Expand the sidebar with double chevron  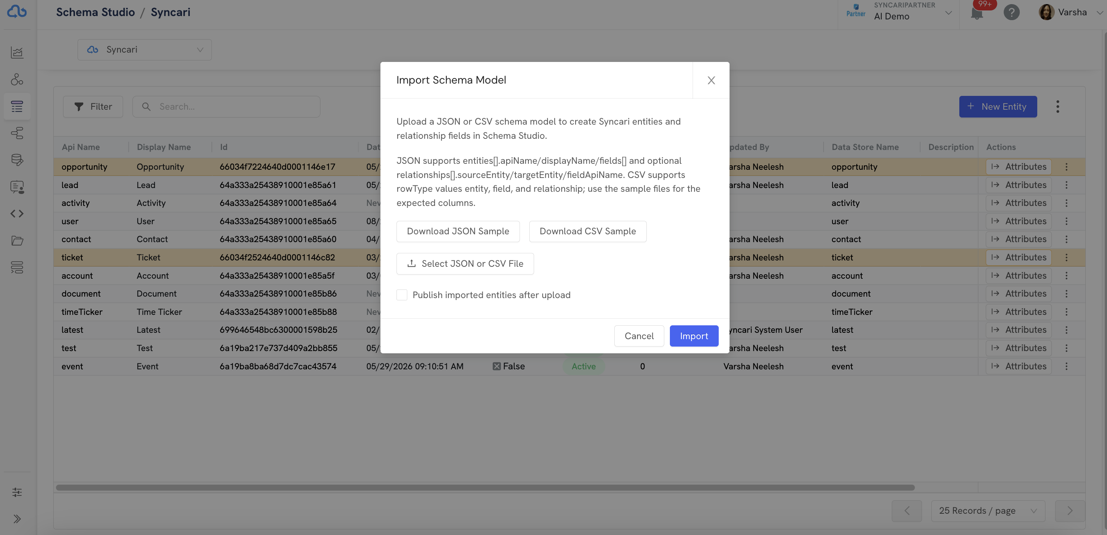[x=17, y=519]
